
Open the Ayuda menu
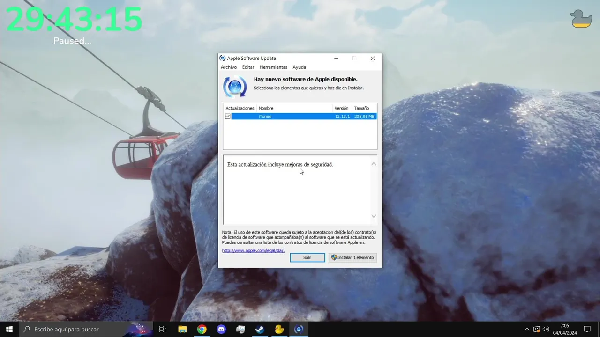click(x=299, y=67)
